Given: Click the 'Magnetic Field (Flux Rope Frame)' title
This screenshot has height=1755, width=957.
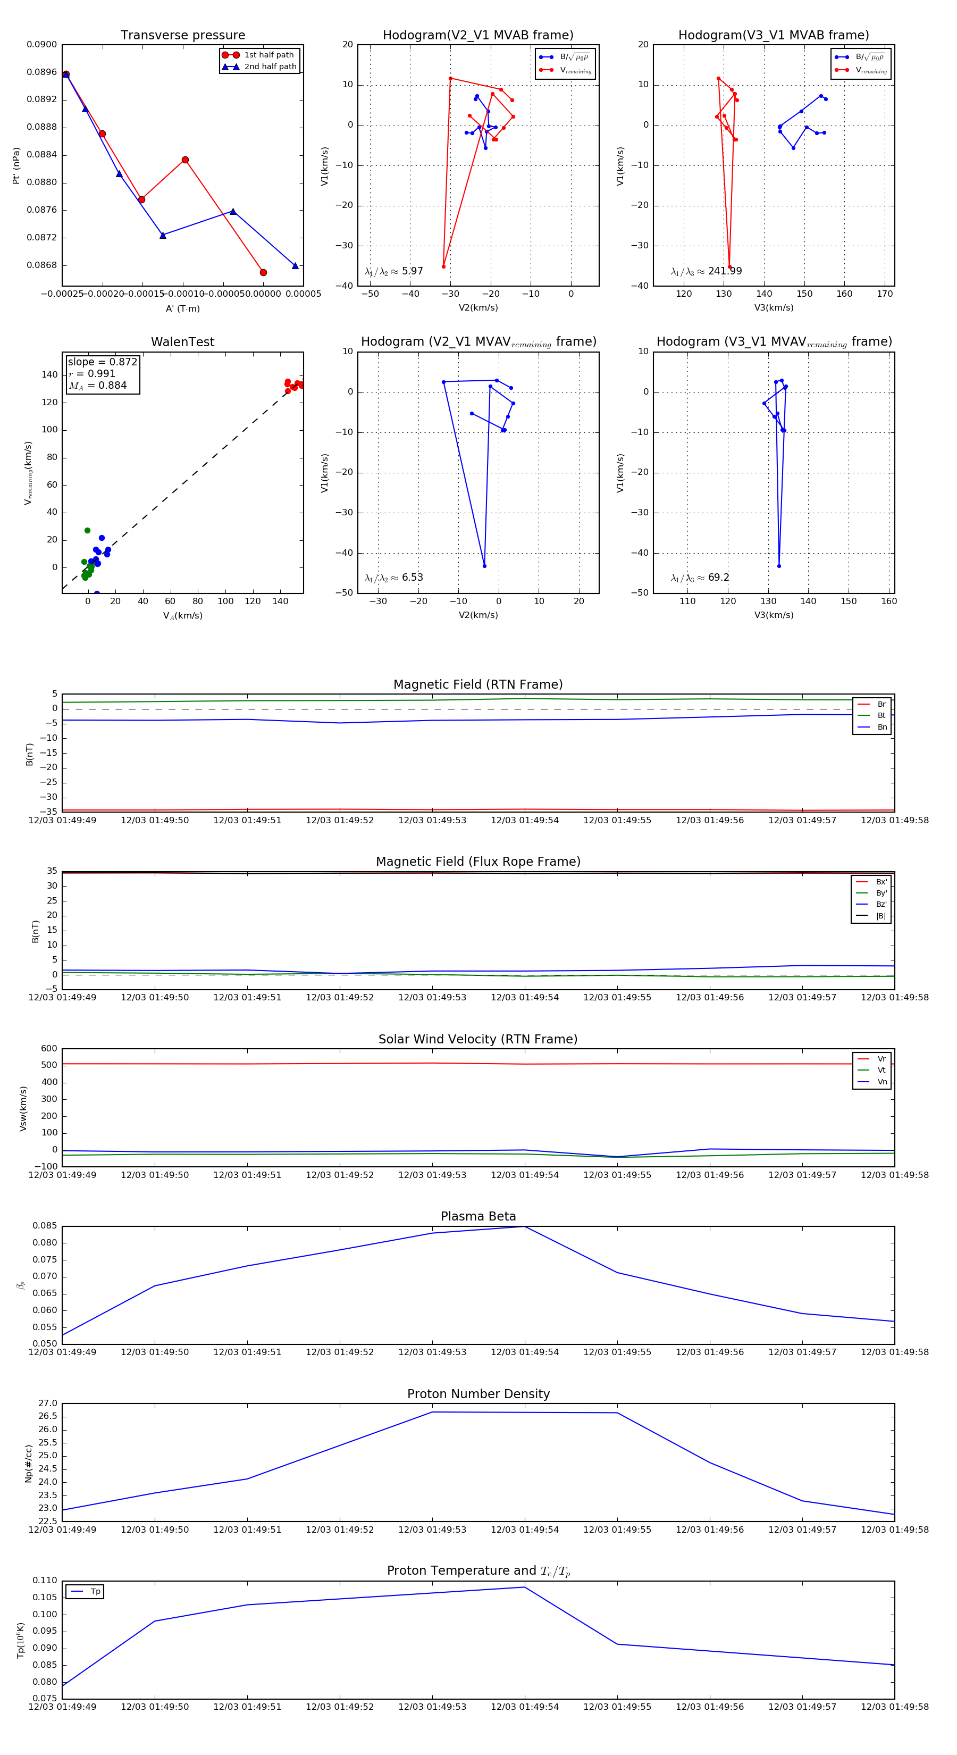Looking at the screenshot, I should (478, 862).
